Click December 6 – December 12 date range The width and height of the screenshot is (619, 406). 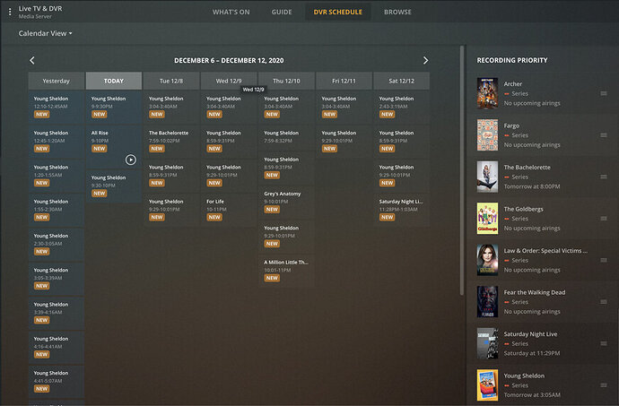click(229, 60)
